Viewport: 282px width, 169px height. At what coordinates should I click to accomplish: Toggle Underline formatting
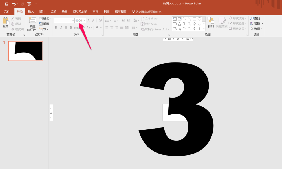[66, 28]
